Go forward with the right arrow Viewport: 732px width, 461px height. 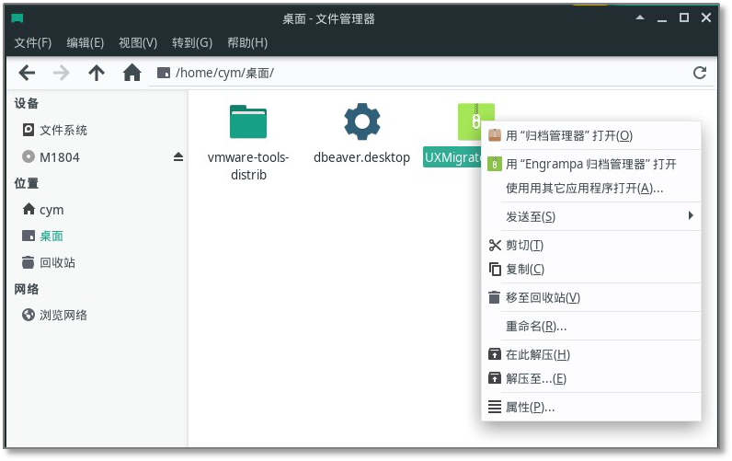62,73
